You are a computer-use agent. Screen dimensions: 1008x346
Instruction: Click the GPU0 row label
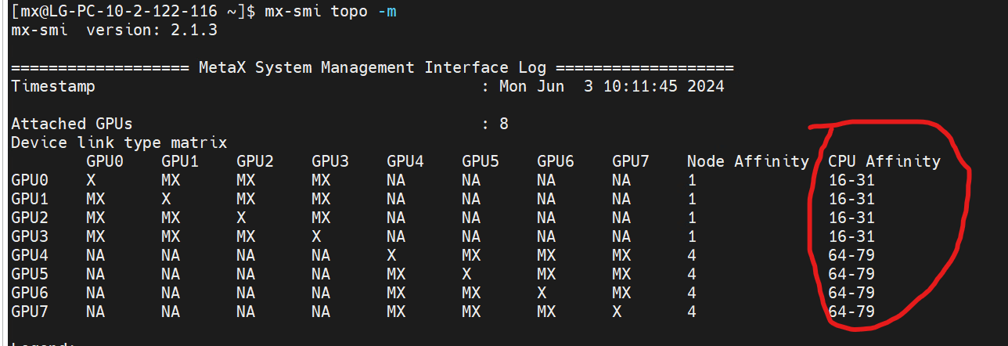coord(30,180)
